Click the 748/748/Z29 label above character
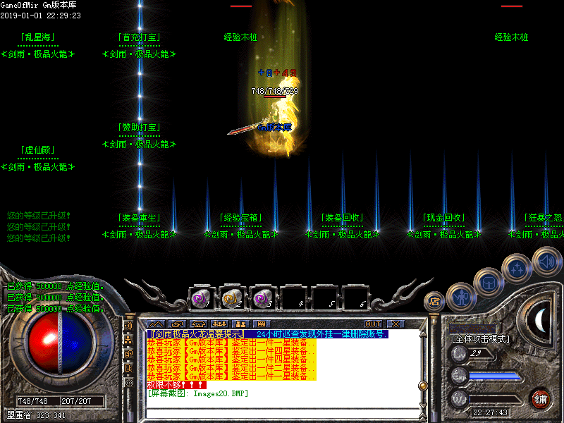The width and height of the screenshot is (564, 423). (275, 91)
